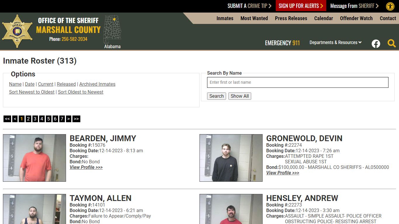Open the Contact page
The image size is (399, 224).
click(x=388, y=18)
